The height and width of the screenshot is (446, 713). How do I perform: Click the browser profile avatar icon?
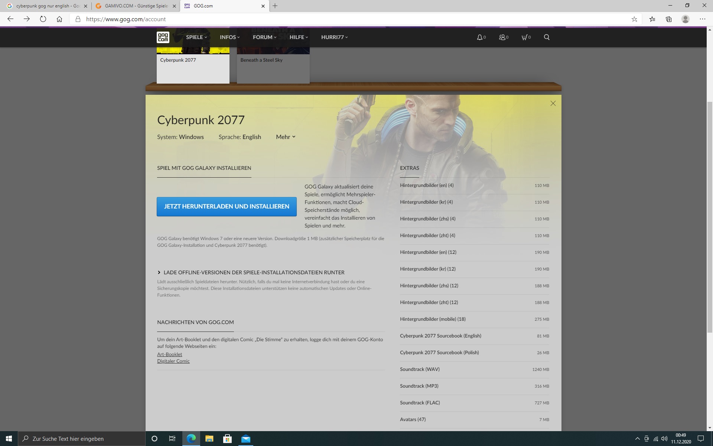click(x=686, y=19)
